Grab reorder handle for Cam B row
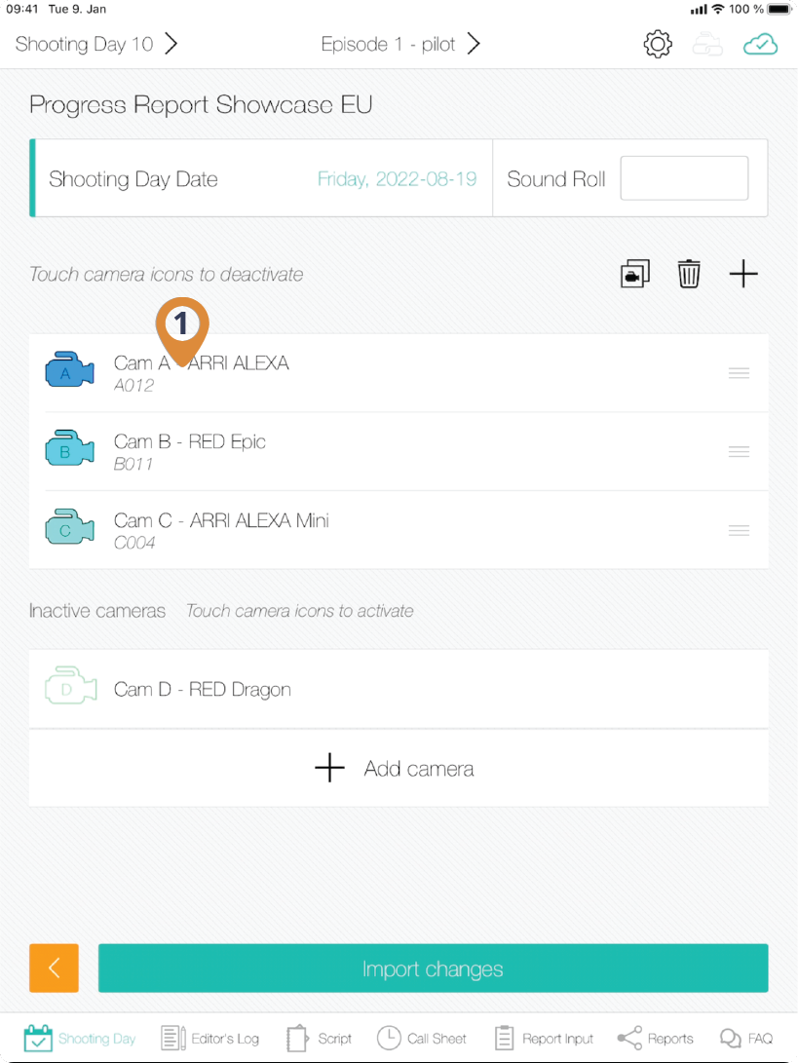 (739, 451)
